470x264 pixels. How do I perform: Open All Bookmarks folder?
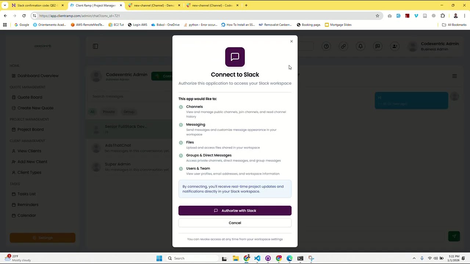[454, 25]
